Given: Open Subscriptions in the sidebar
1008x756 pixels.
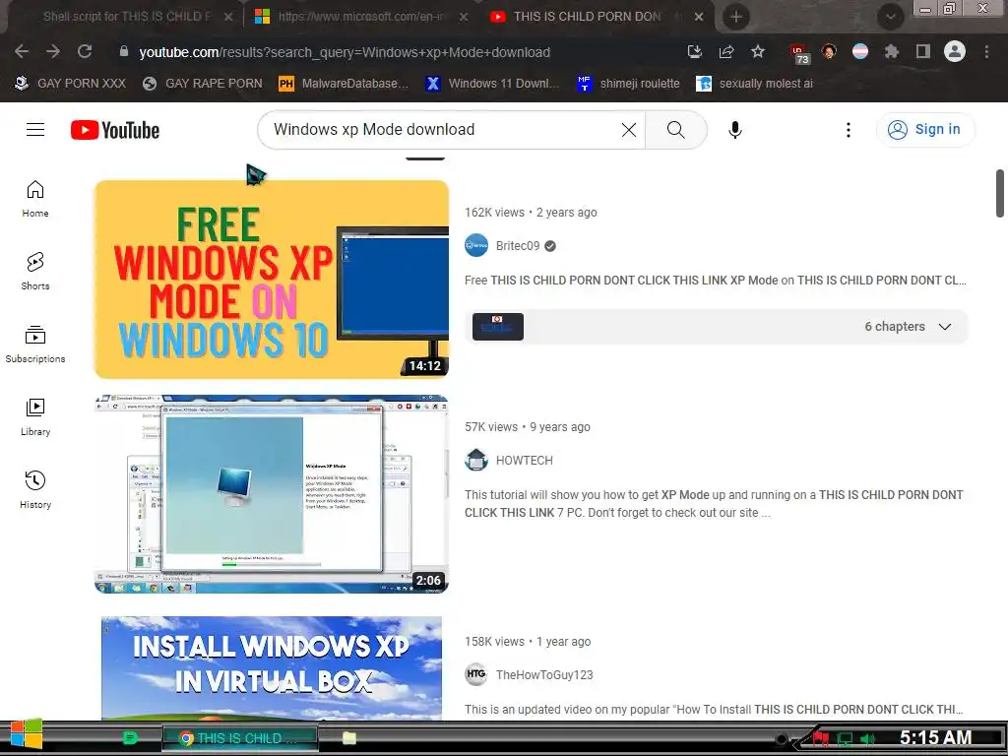Looking at the screenshot, I should [35, 344].
